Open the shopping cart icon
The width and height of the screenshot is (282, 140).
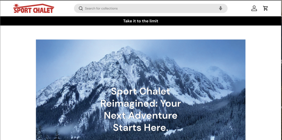pyautogui.click(x=265, y=8)
